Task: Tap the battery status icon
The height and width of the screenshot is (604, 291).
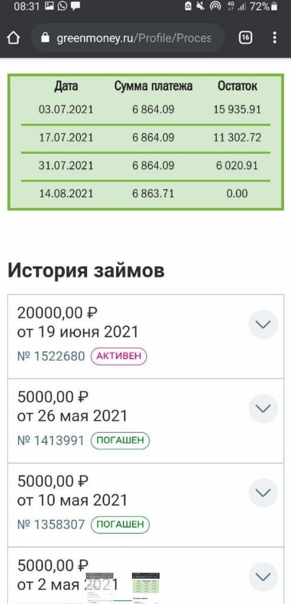Action: (274, 7)
